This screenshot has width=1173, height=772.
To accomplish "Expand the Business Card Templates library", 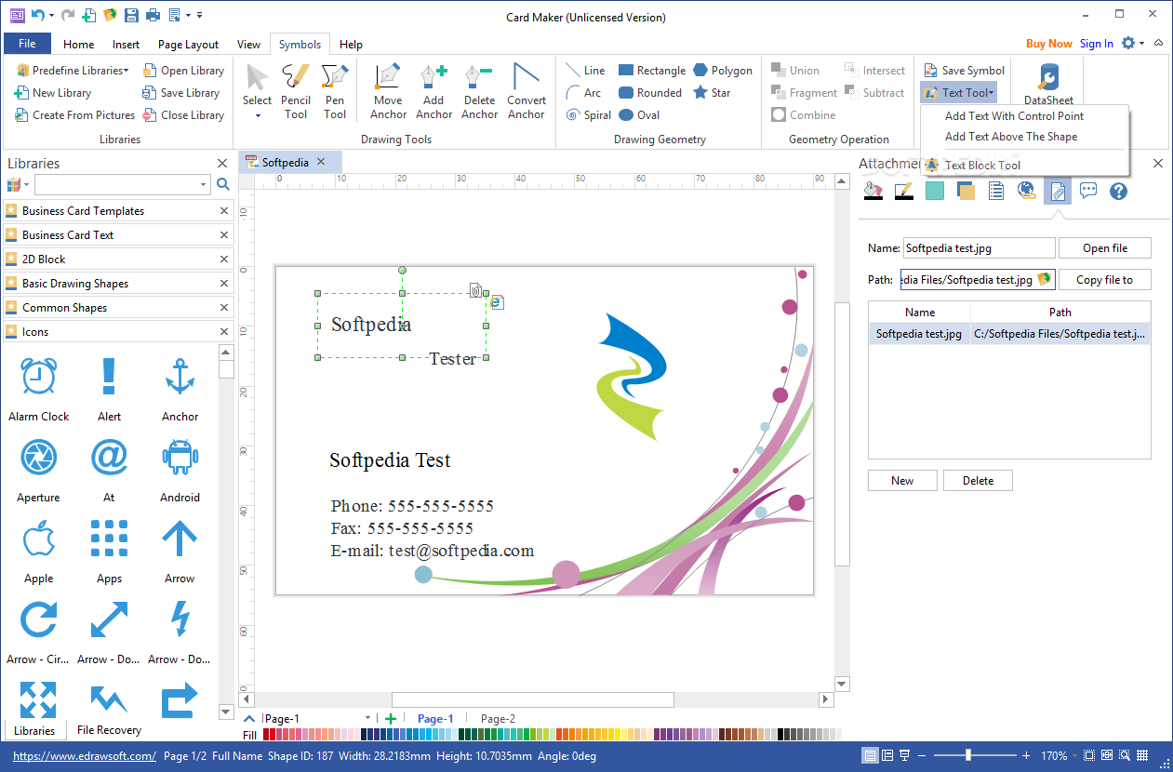I will coord(112,211).
